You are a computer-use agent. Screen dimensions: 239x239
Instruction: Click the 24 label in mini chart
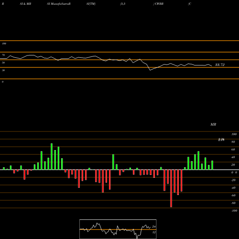[154, 227]
